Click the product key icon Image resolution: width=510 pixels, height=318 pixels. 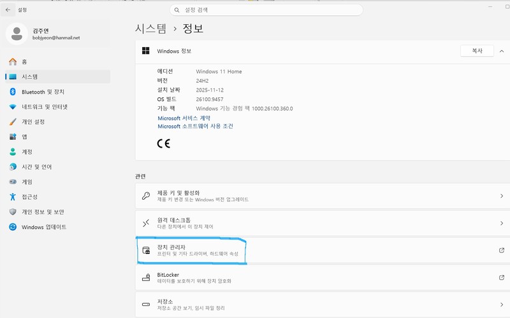click(x=146, y=196)
